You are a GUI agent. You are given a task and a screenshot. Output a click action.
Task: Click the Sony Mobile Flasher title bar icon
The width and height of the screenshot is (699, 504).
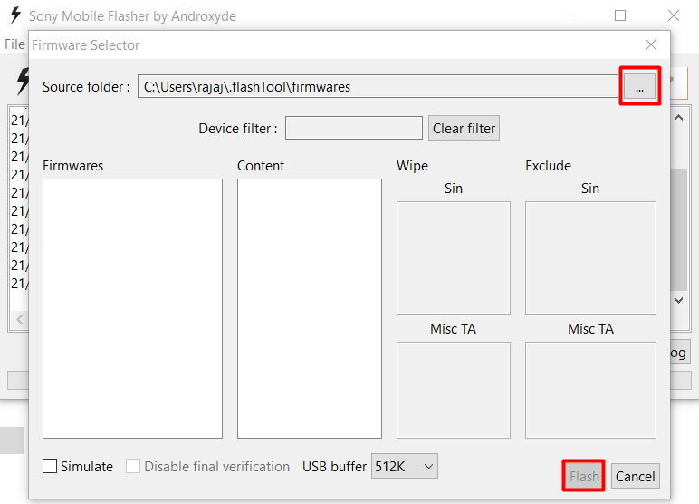[15, 15]
